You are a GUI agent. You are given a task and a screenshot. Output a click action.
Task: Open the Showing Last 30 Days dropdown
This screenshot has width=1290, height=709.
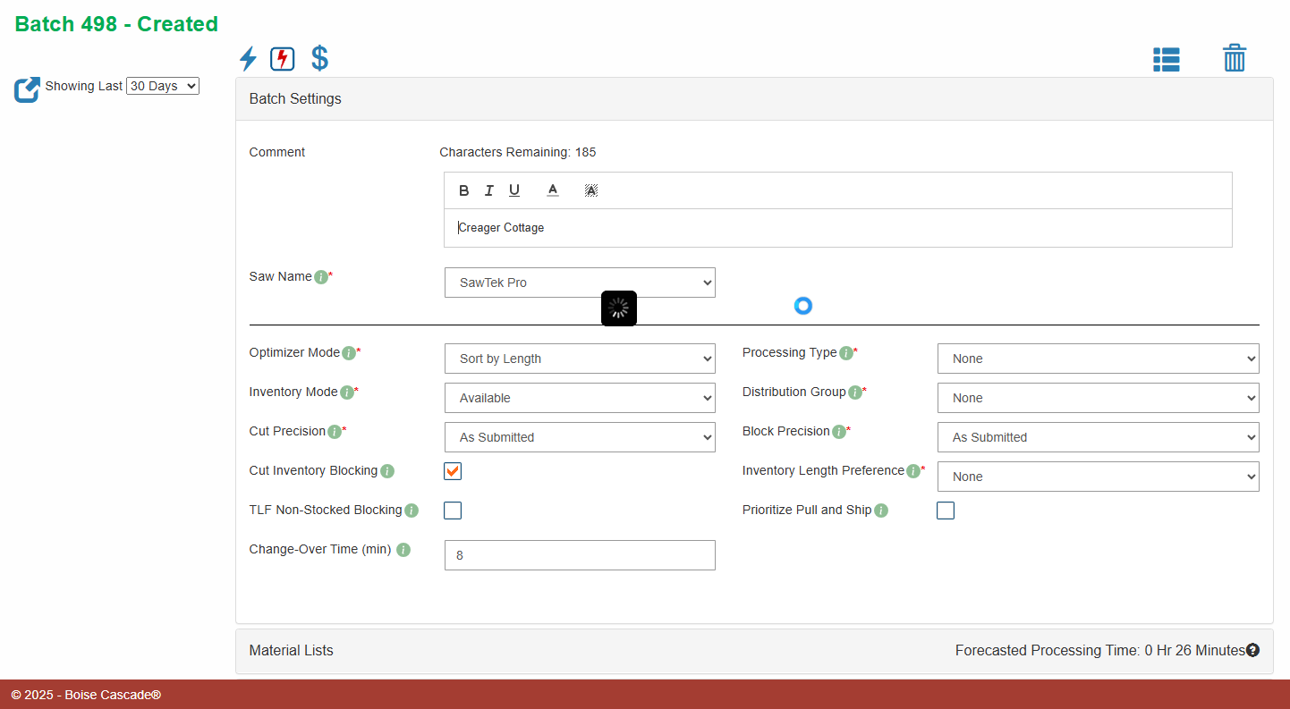[163, 86]
